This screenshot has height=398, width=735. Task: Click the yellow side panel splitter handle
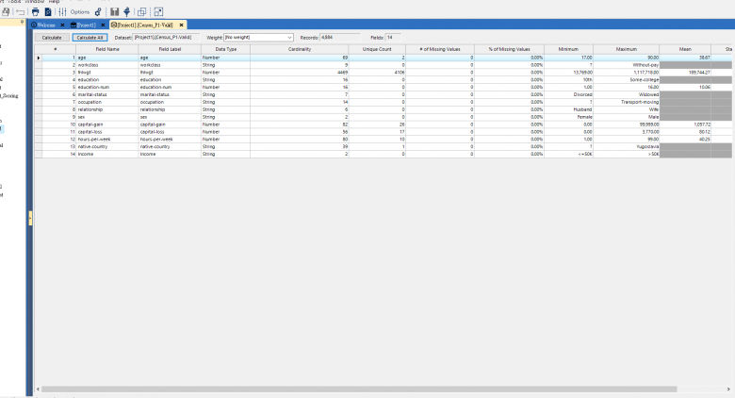click(x=30, y=218)
